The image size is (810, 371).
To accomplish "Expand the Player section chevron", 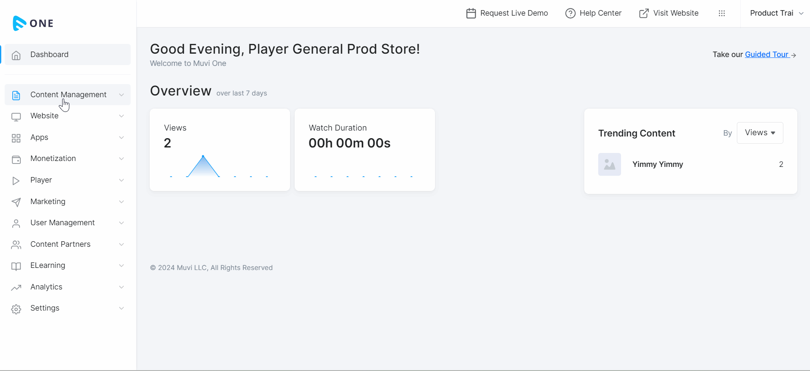I will (121, 180).
